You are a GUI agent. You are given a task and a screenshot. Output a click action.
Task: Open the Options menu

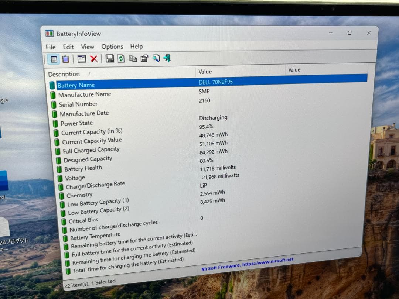click(112, 47)
